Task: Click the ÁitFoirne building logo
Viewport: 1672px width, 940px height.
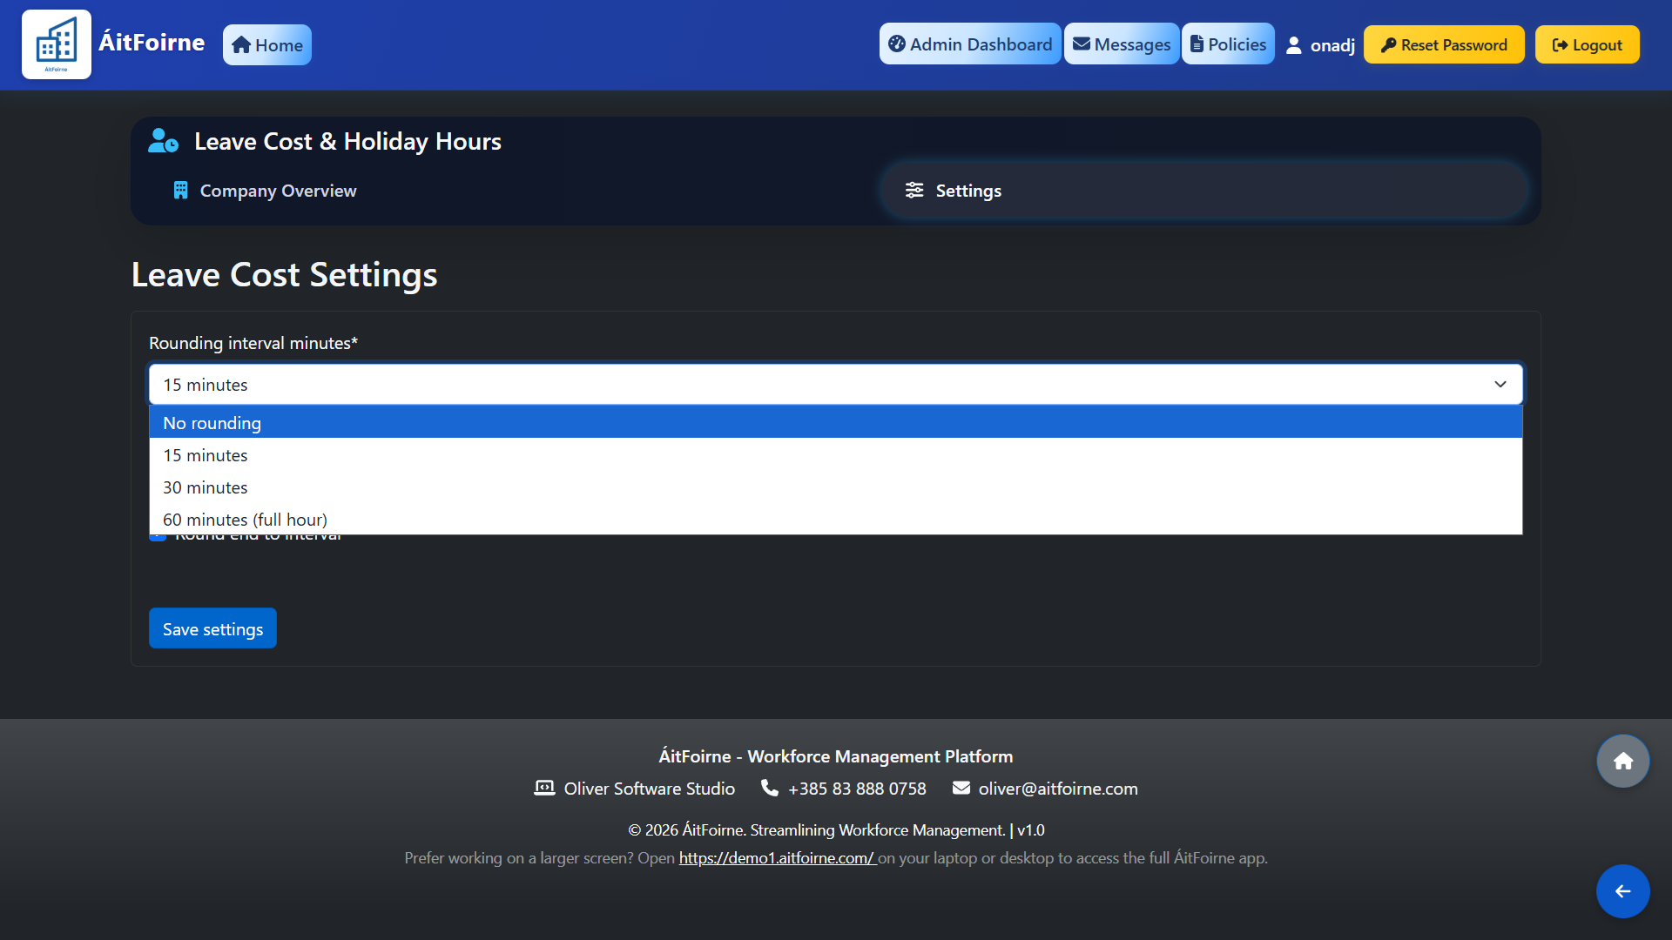Action: click(57, 44)
